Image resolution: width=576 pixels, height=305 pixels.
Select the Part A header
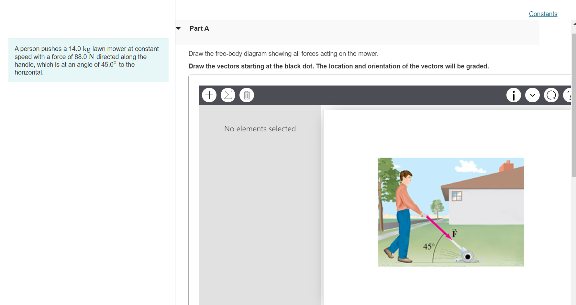(199, 28)
